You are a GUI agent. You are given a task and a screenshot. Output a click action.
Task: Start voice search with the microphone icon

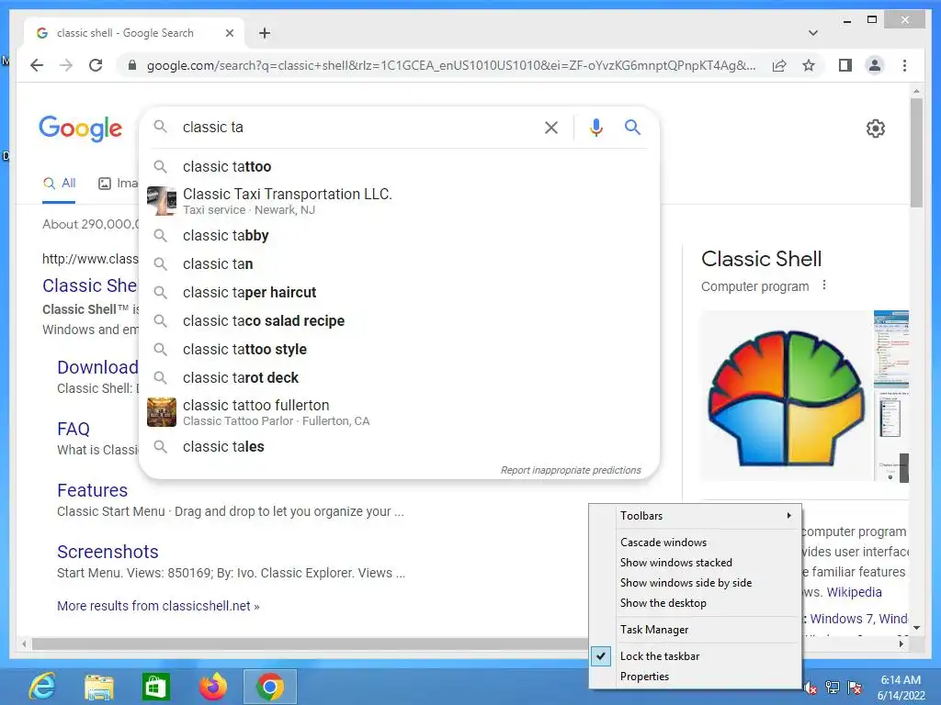pyautogui.click(x=595, y=127)
